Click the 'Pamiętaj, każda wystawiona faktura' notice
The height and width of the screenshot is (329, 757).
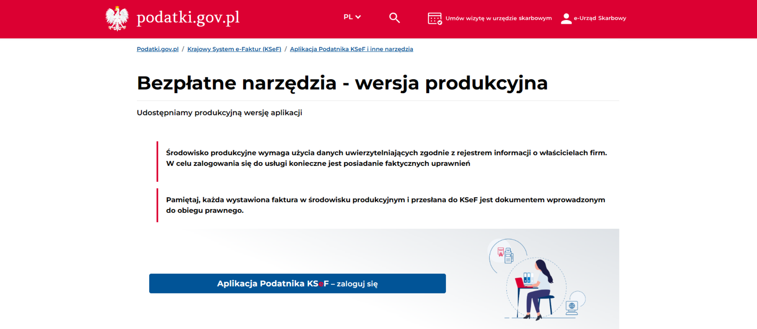pyautogui.click(x=385, y=205)
